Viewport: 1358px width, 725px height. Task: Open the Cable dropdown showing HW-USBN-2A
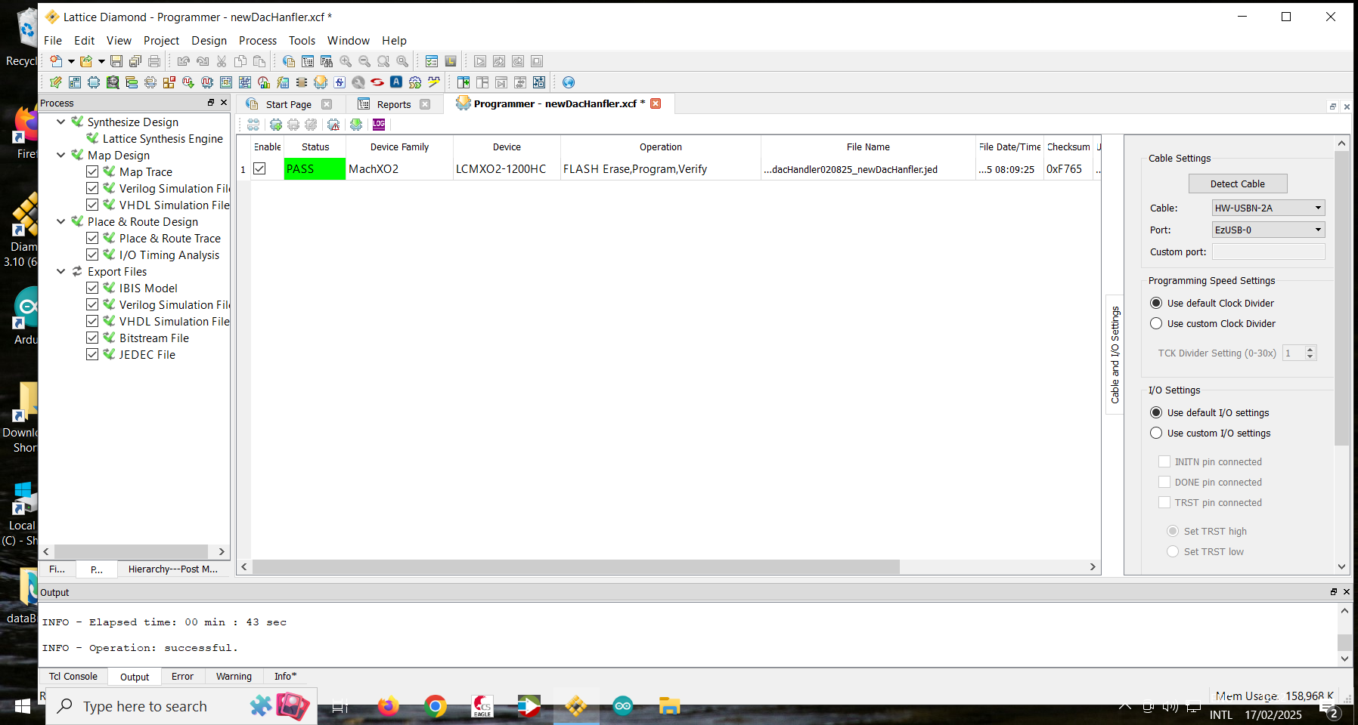point(1268,208)
